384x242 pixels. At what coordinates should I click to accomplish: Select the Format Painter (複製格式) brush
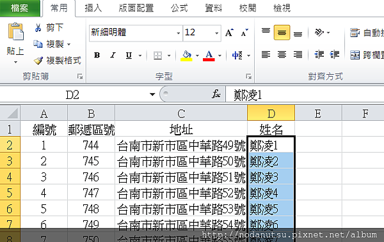point(38,60)
